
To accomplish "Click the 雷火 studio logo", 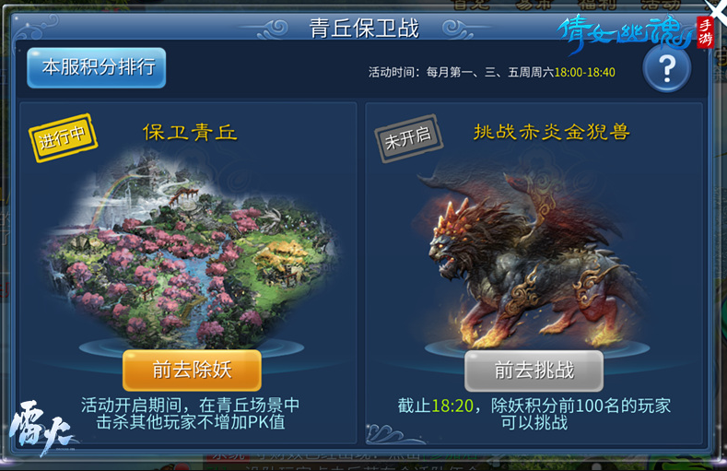I will tap(41, 428).
